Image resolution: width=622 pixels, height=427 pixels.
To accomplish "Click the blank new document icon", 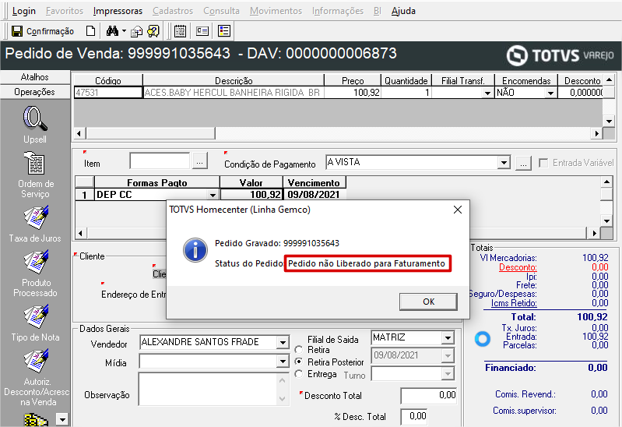I will (x=91, y=31).
